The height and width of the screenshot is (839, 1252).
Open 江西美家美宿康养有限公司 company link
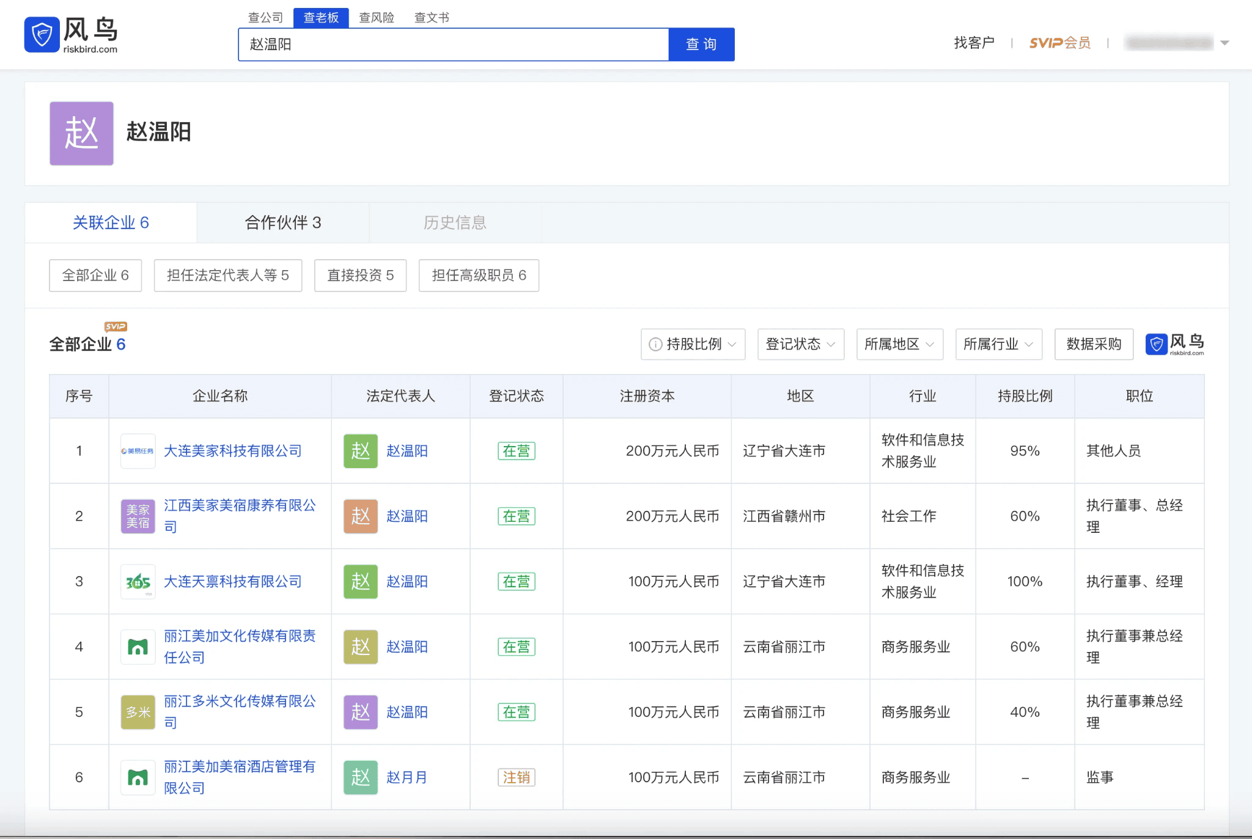pos(240,516)
